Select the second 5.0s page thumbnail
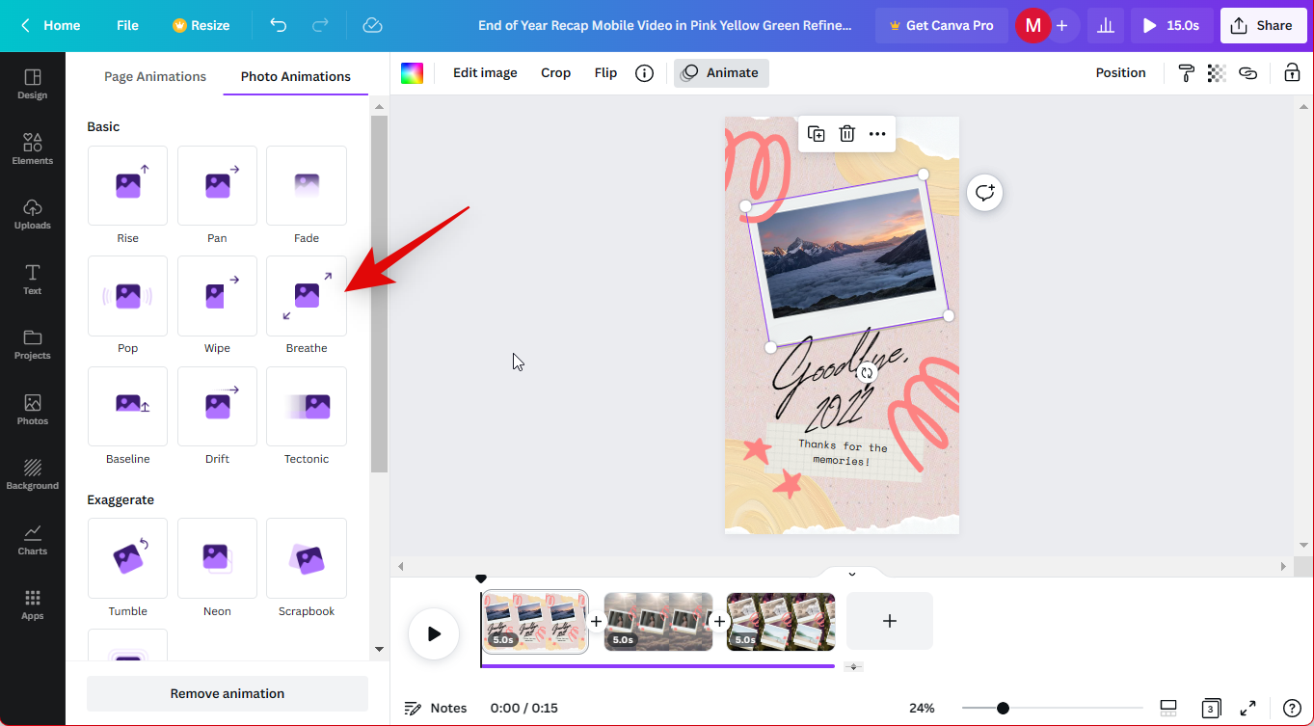 click(658, 622)
